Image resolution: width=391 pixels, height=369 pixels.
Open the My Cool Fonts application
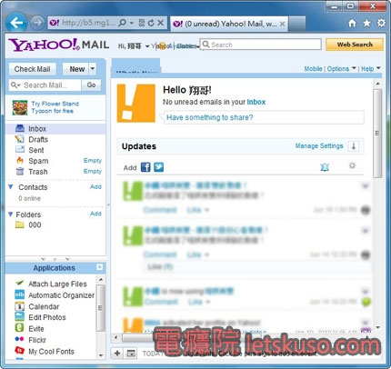(x=51, y=352)
